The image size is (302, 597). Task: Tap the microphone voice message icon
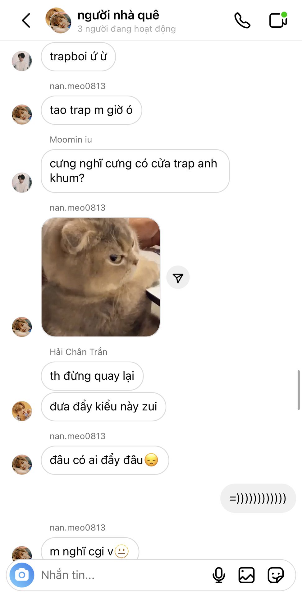[219, 575]
